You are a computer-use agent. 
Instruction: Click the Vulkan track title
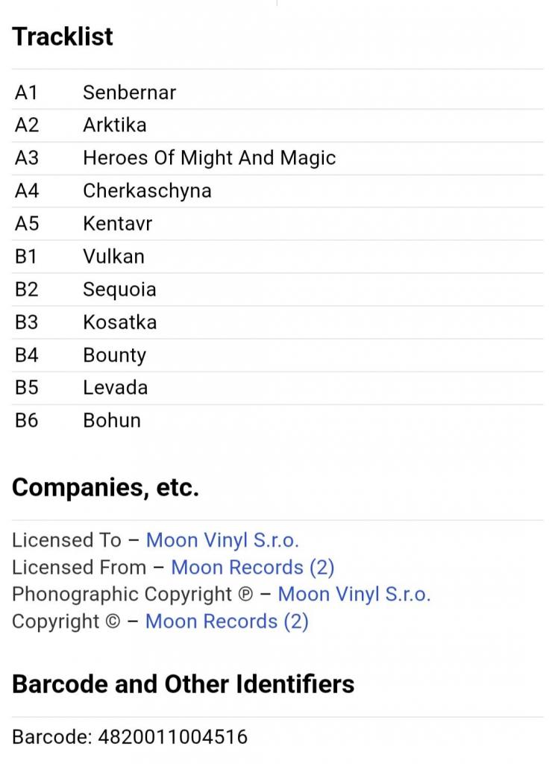coord(113,257)
